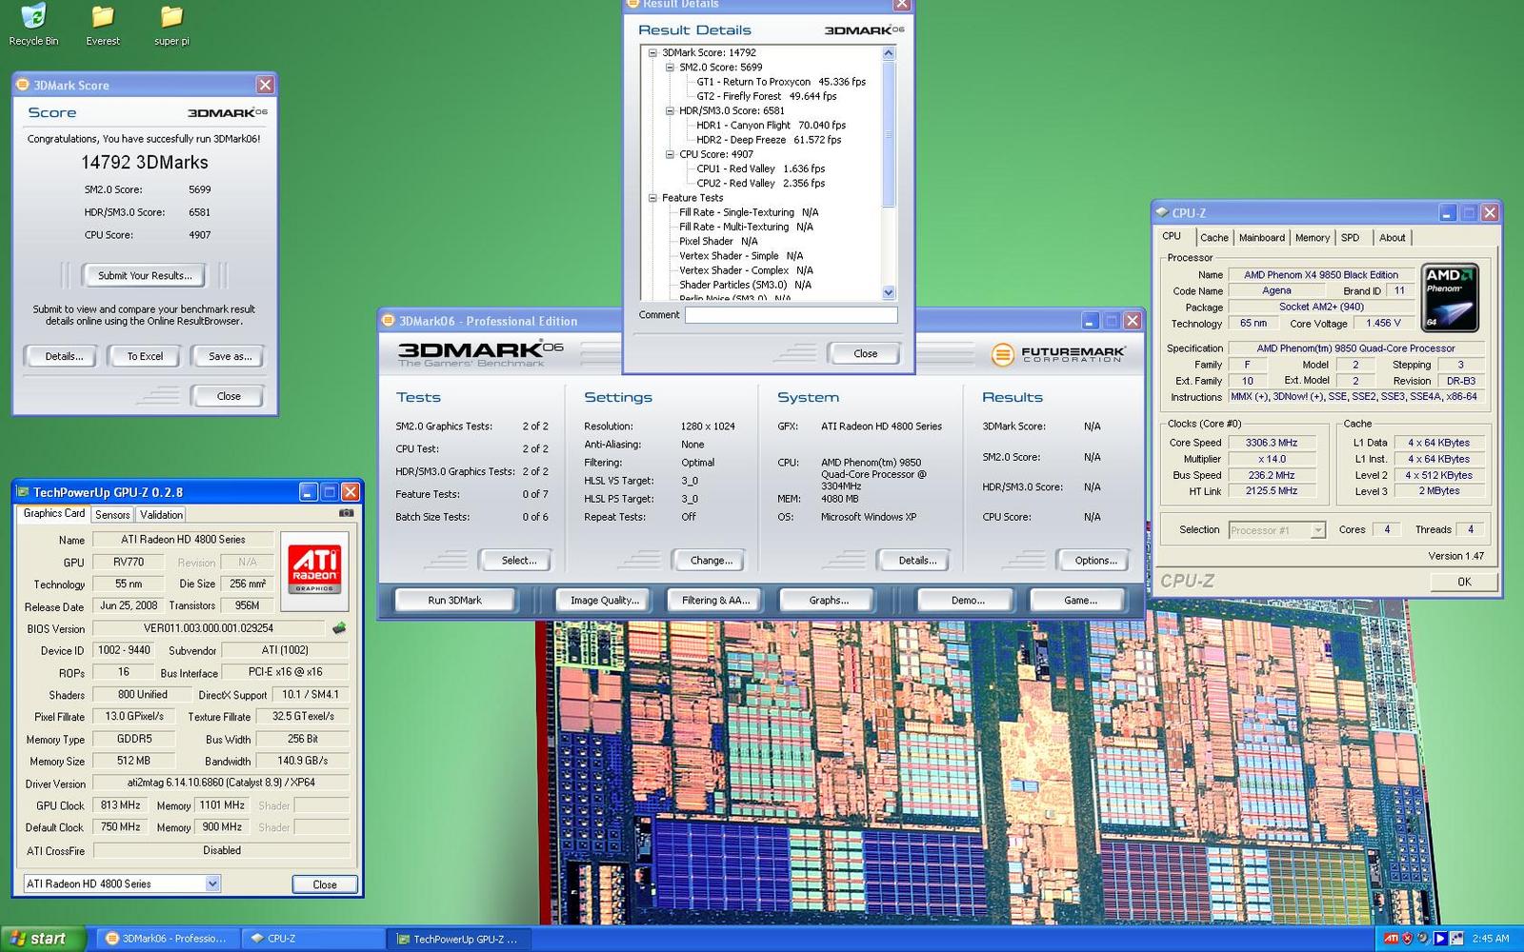Click scroll-down arrow in Result Details list

[x=889, y=292]
